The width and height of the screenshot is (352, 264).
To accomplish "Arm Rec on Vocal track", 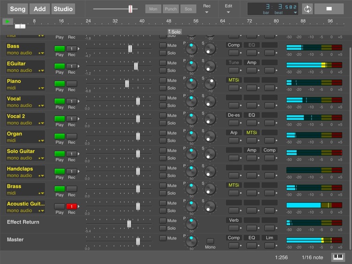I will [x=72, y=101].
